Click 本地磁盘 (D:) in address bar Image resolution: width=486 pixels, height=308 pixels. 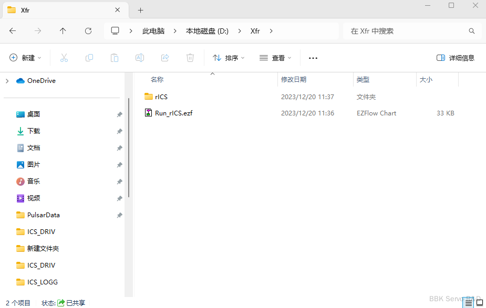(207, 31)
